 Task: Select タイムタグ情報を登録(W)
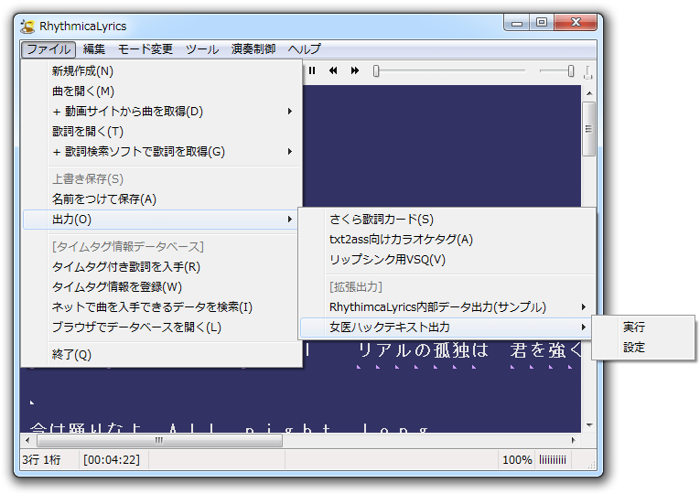click(x=161, y=287)
